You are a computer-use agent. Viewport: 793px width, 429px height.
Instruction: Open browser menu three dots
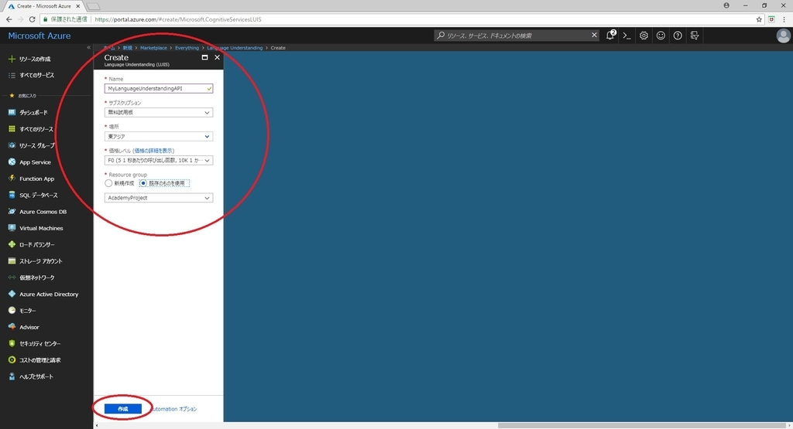[784, 19]
